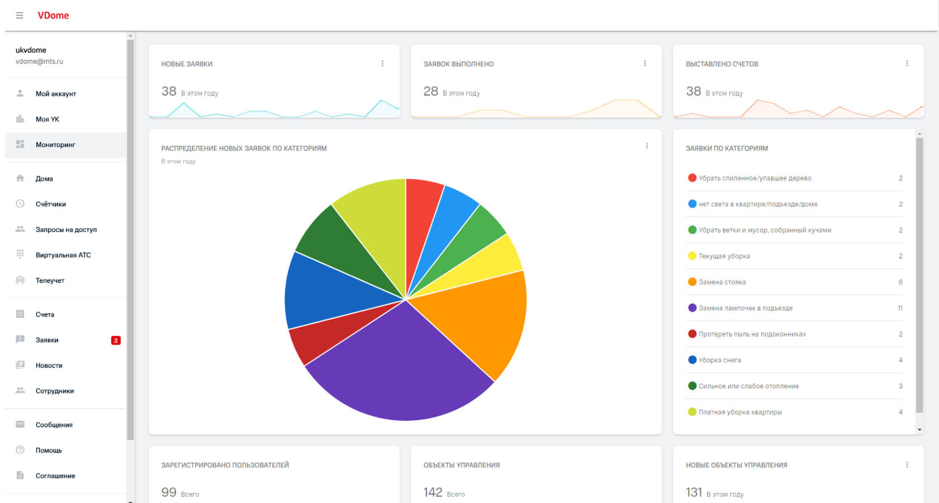The height and width of the screenshot is (503, 939).
Task: Click the Виртуальная АТС dialpad icon
Action: [20, 254]
